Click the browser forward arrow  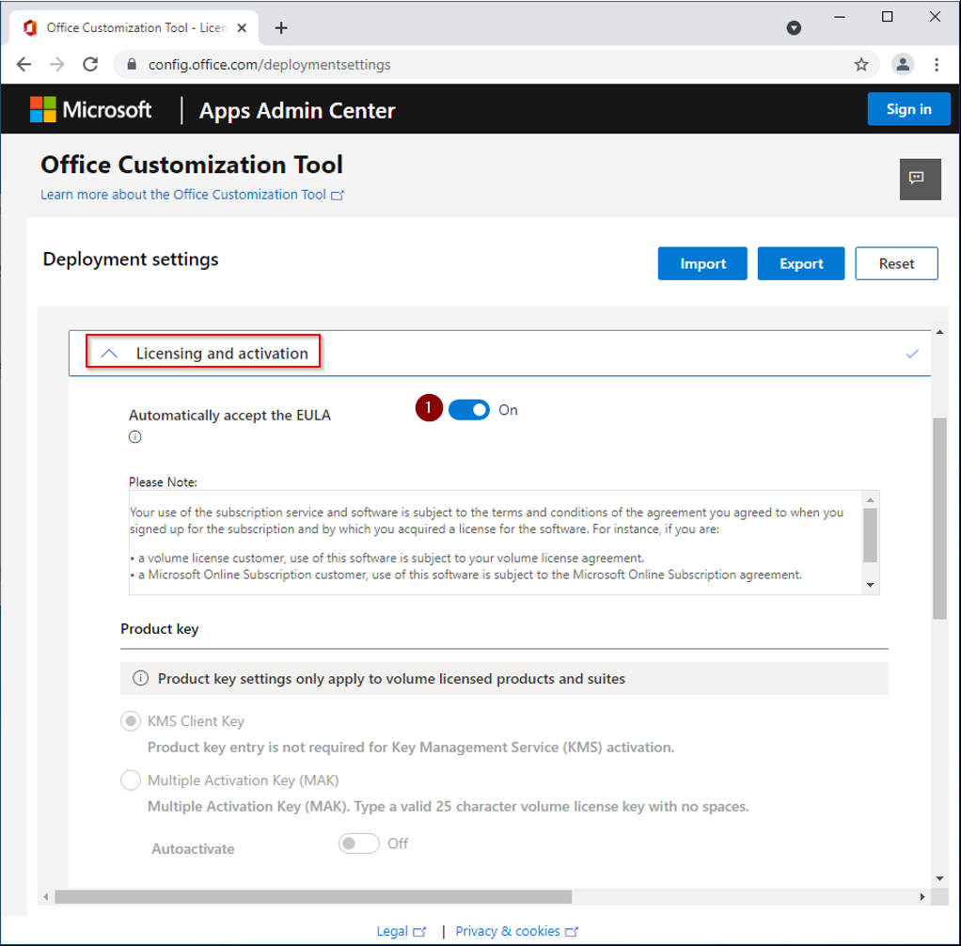[x=57, y=64]
